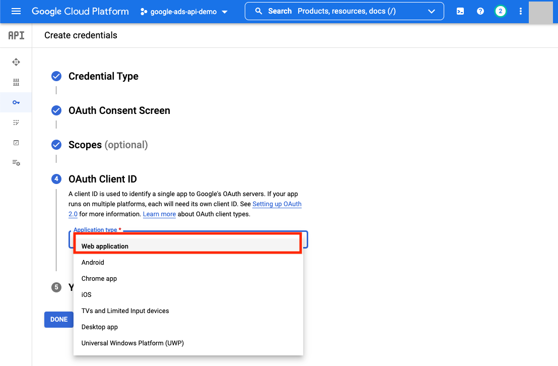Click the step 4 number badge
558x366 pixels.
(x=56, y=179)
